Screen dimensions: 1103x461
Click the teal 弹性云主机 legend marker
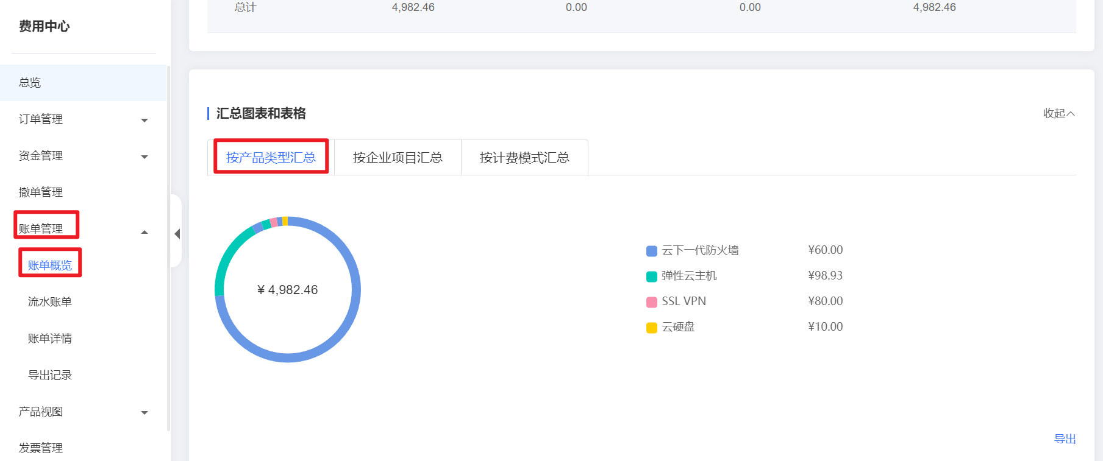pyautogui.click(x=651, y=276)
